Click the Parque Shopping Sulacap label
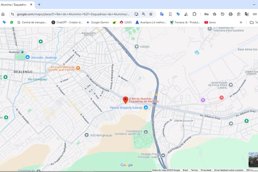The height and width of the screenshot is (172, 258). [x=126, y=107]
